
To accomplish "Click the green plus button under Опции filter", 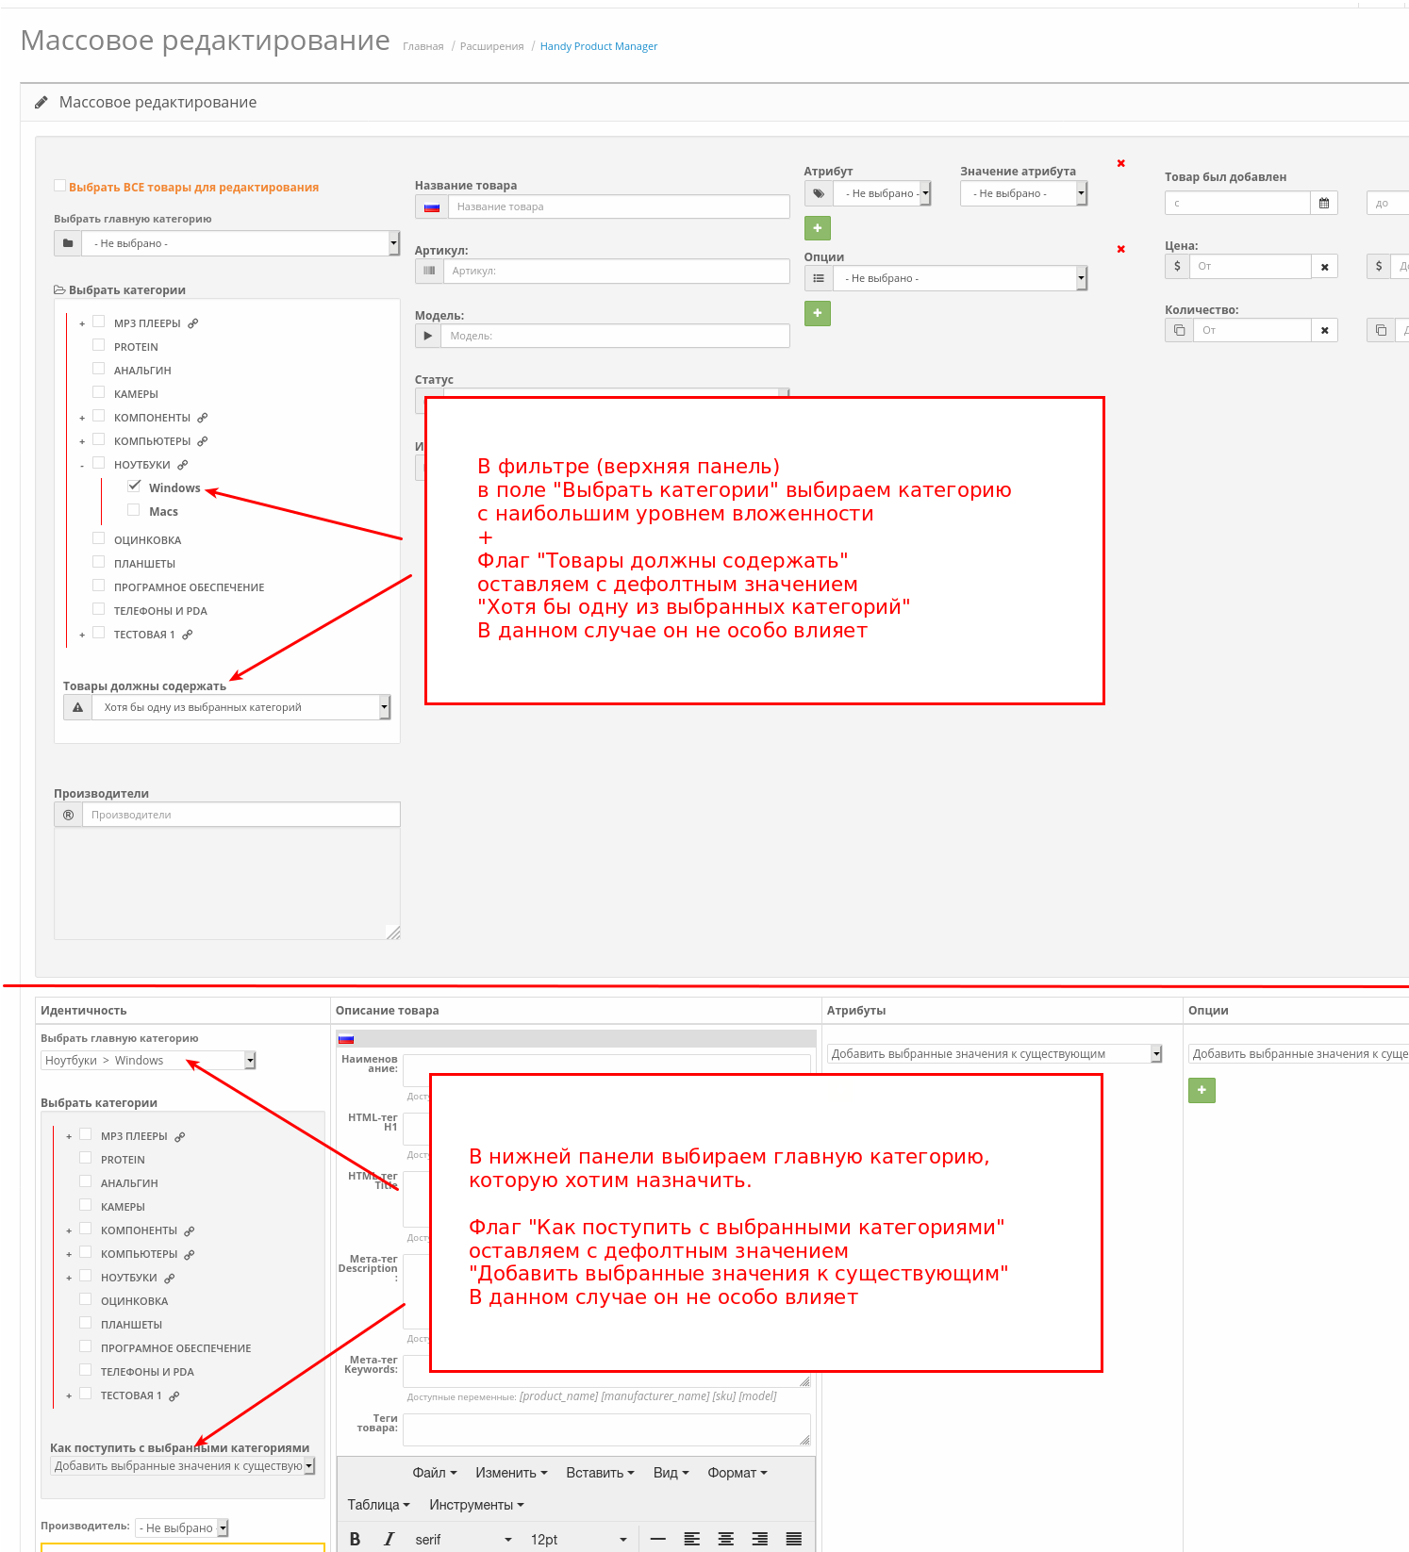I will point(817,313).
